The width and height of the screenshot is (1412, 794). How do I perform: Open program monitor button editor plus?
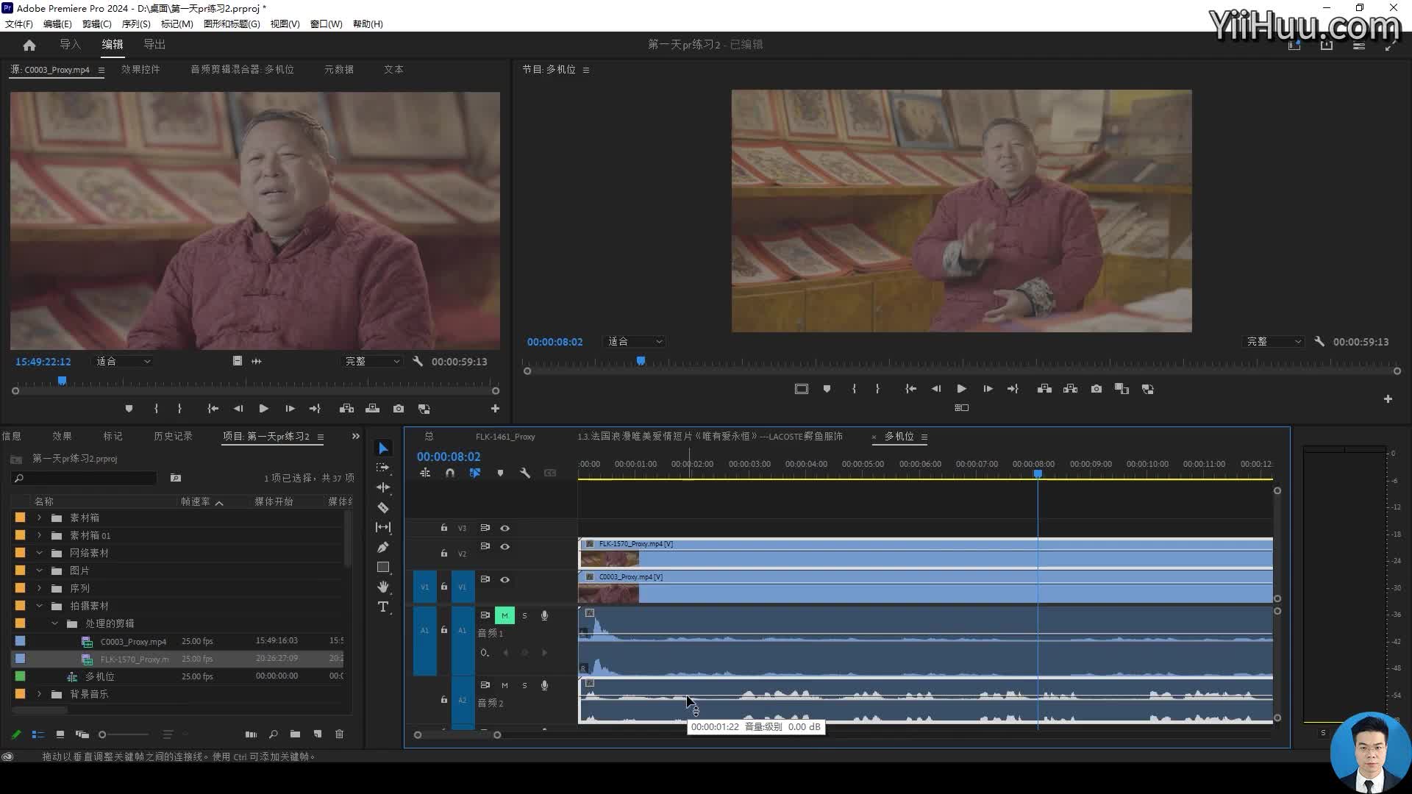click(x=1388, y=399)
